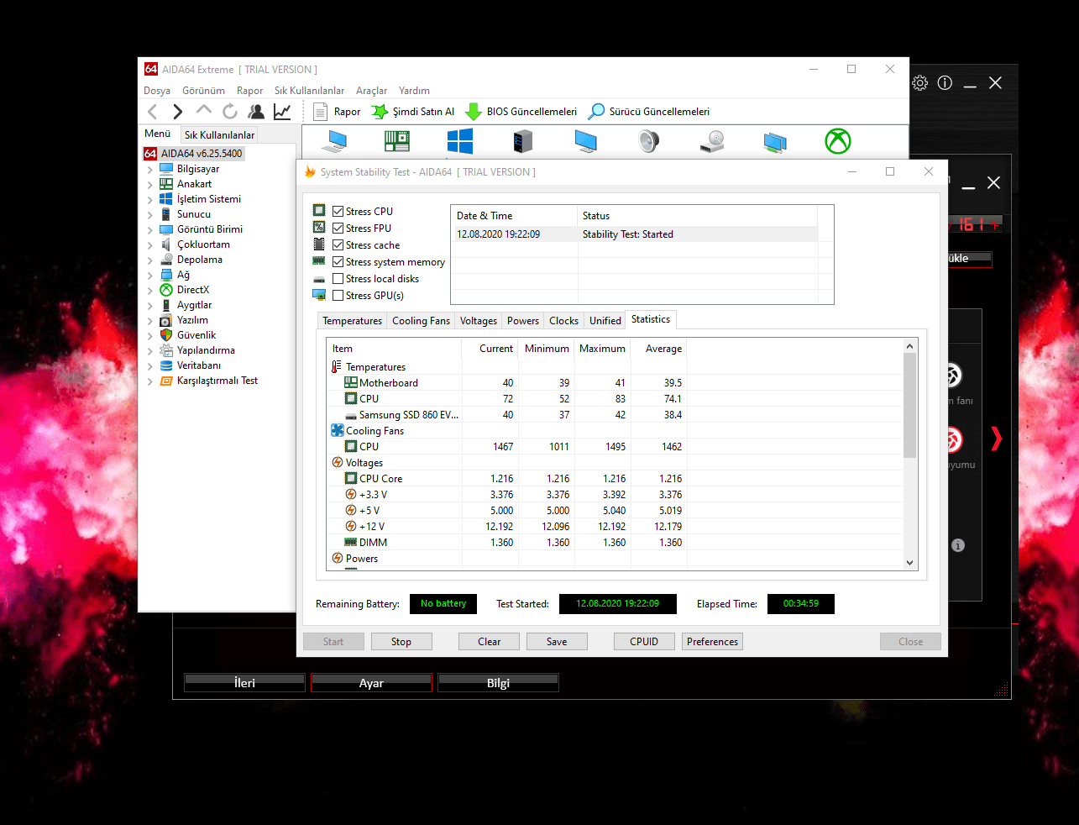
Task: Expand the Görüntü Birimi tree node
Action: pos(150,230)
